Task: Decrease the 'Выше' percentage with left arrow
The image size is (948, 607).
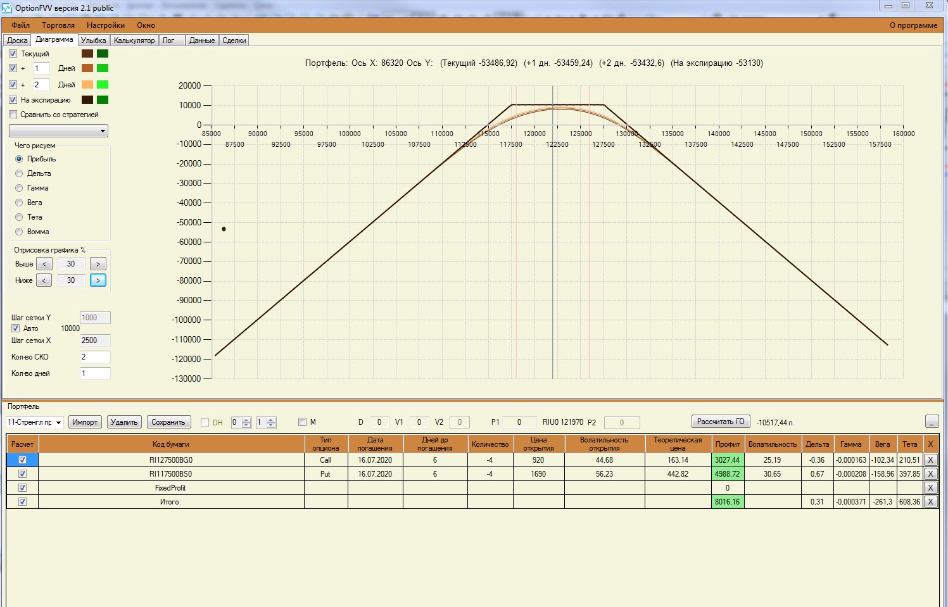Action: [44, 264]
